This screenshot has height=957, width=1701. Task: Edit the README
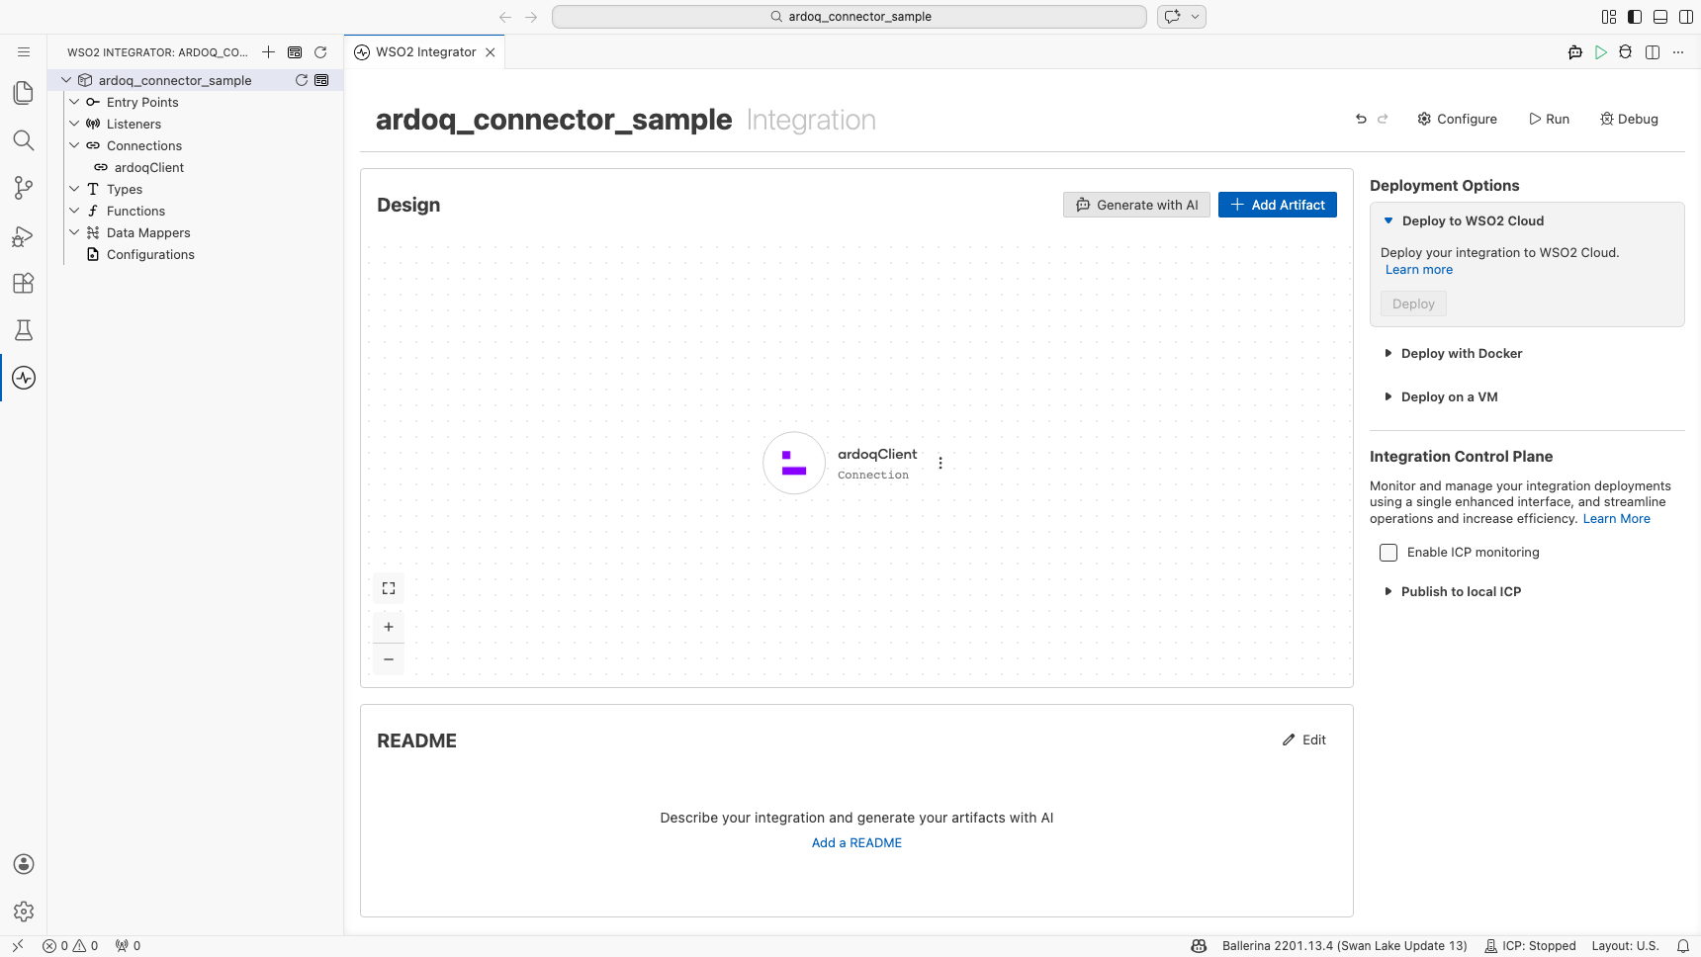(1304, 739)
